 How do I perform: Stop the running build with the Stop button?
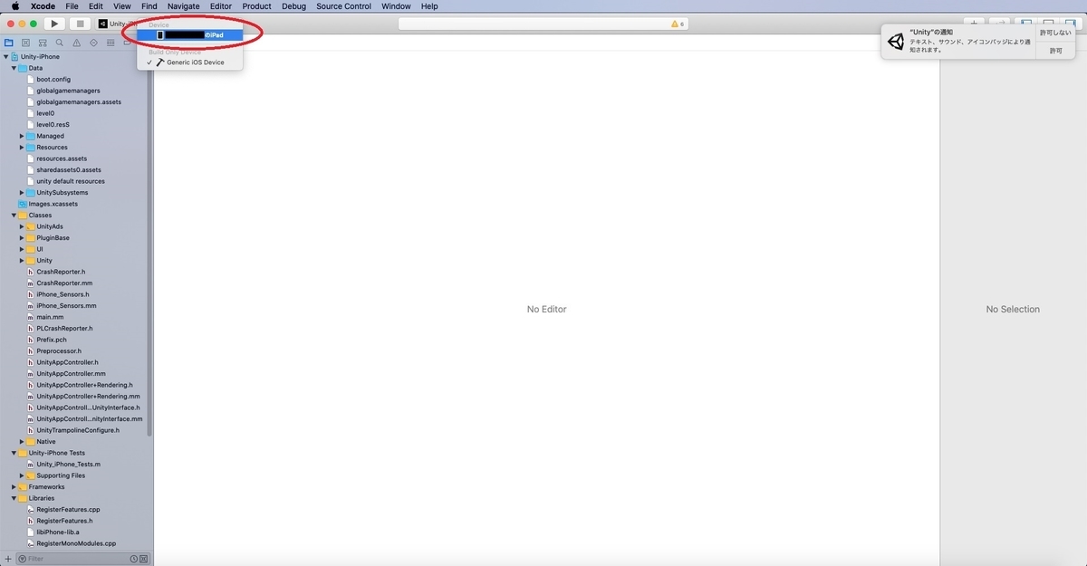[80, 24]
